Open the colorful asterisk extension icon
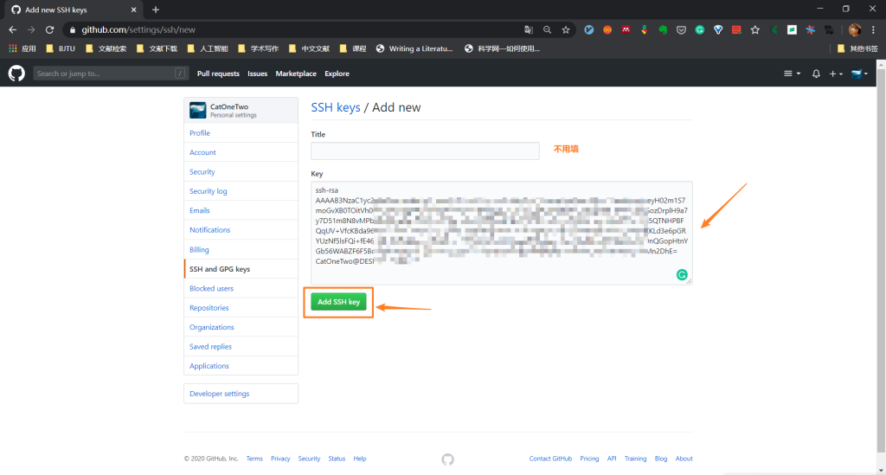 click(x=810, y=30)
